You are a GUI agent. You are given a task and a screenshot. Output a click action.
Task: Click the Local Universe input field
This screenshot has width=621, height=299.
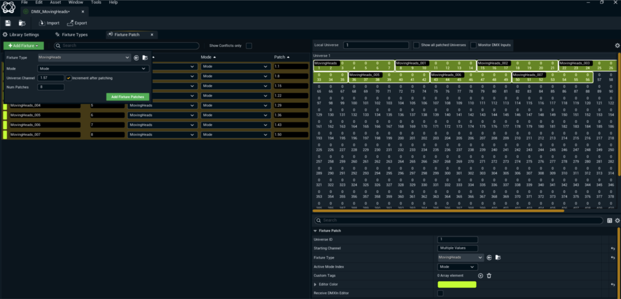coord(376,45)
